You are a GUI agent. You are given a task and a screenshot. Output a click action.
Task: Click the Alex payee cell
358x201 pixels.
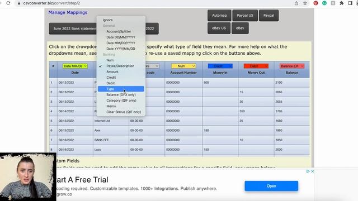[111, 130]
